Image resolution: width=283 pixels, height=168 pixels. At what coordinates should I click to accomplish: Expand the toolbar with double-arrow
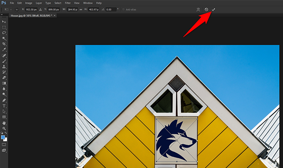(x=2, y=15)
